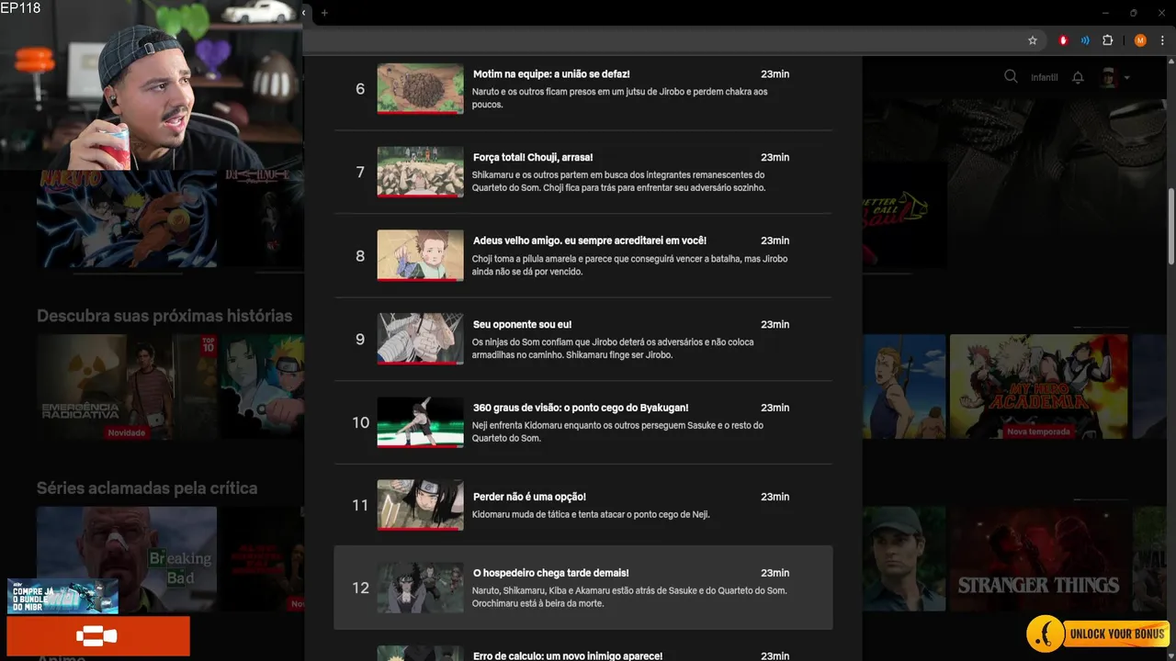
Task: Click the Unlock Your Bonus banner
Action: 1097,634
